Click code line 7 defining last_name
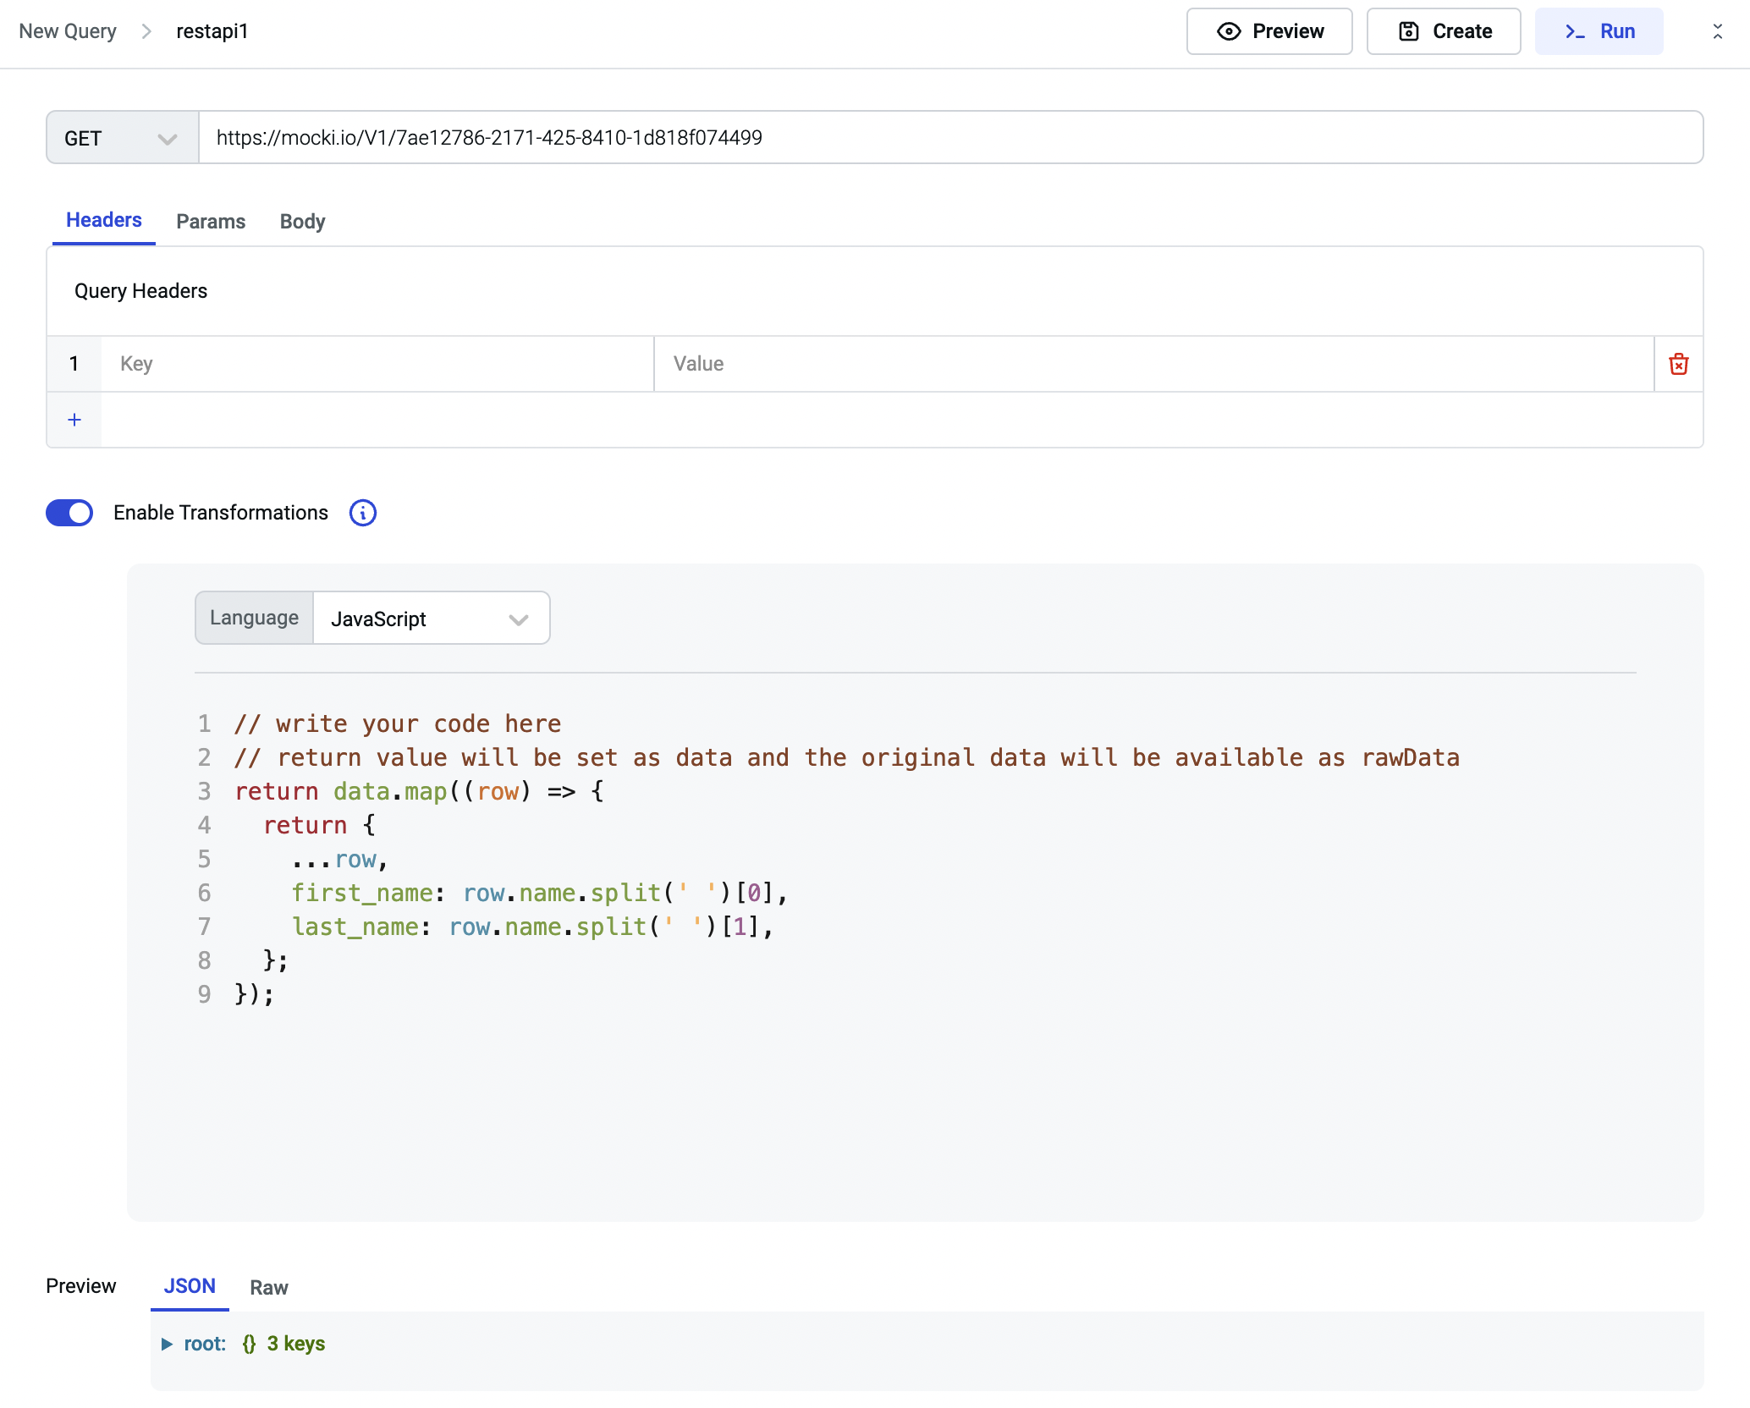Viewport: 1750px width, 1408px height. pos(533,927)
